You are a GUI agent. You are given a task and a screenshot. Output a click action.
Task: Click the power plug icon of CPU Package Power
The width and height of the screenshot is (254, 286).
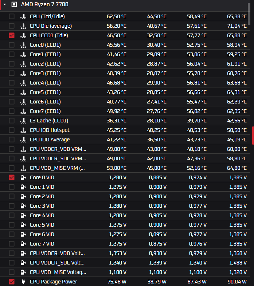click(x=23, y=282)
